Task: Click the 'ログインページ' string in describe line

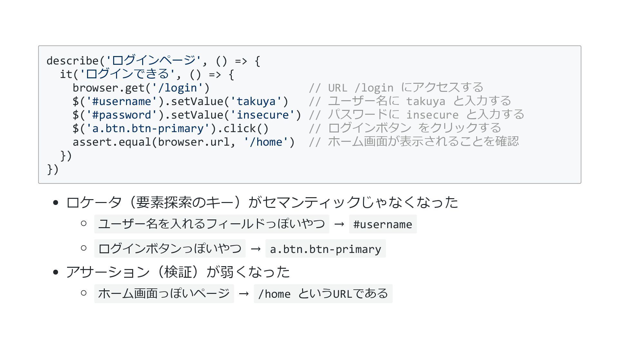Action: pos(154,61)
